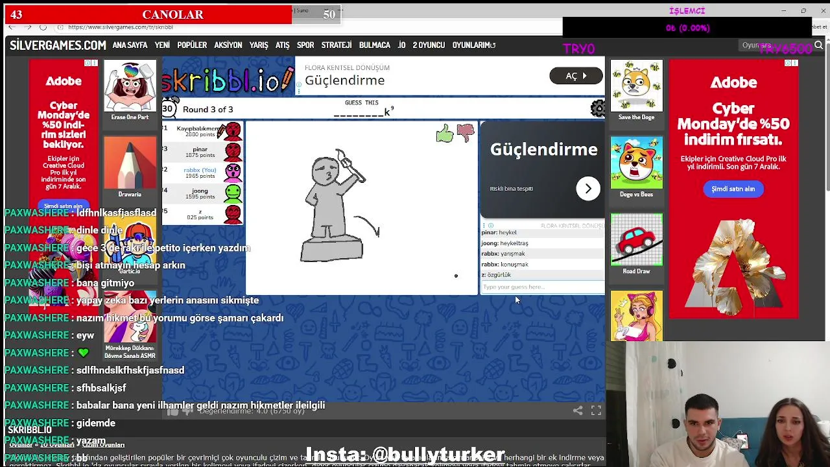Image resolution: width=830 pixels, height=467 pixels.
Task: Select joong's green avatar
Action: pyautogui.click(x=233, y=193)
